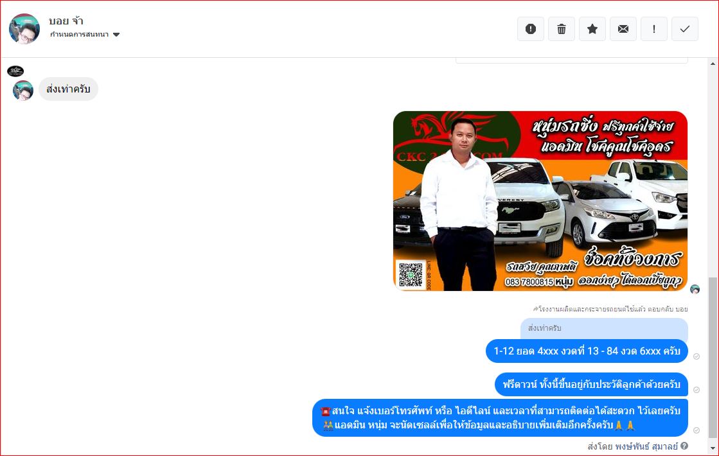The height and width of the screenshot is (456, 719).
Task: Delete conversation using trash icon
Action: click(x=562, y=29)
